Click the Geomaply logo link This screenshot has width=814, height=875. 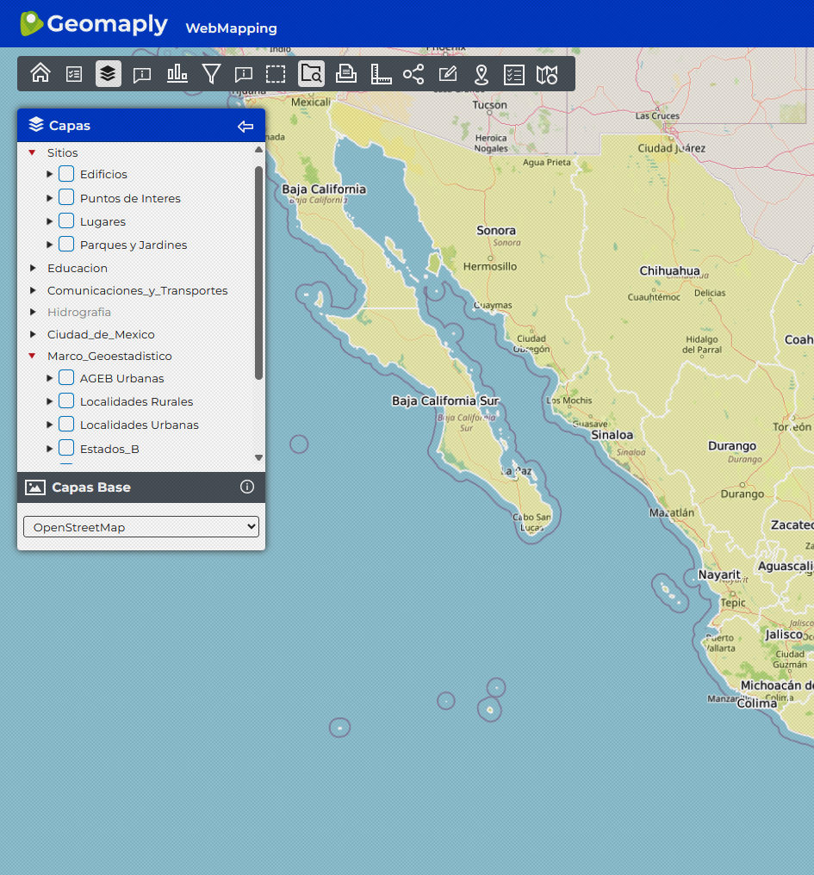pos(94,24)
